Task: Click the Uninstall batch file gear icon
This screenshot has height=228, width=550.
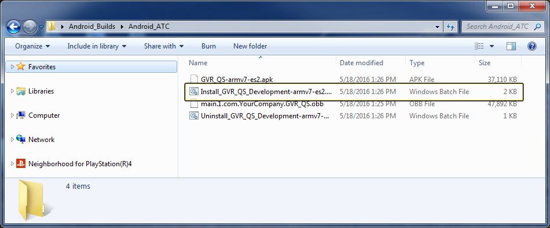Action: pos(194,116)
